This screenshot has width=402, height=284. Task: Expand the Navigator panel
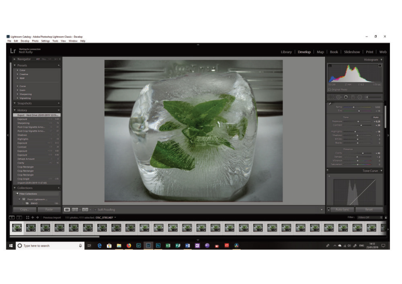click(x=14, y=59)
